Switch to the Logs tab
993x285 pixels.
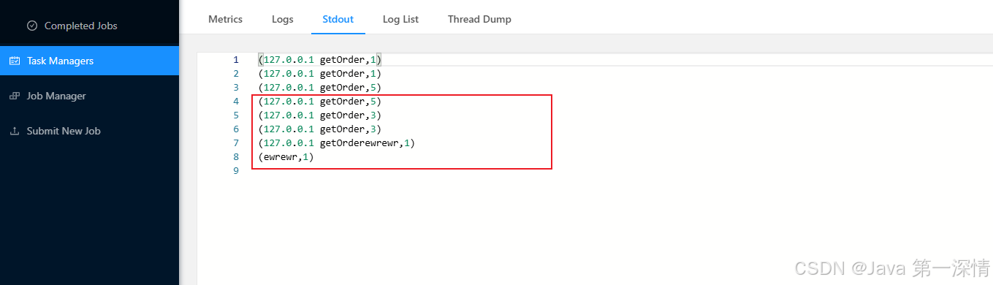point(282,19)
